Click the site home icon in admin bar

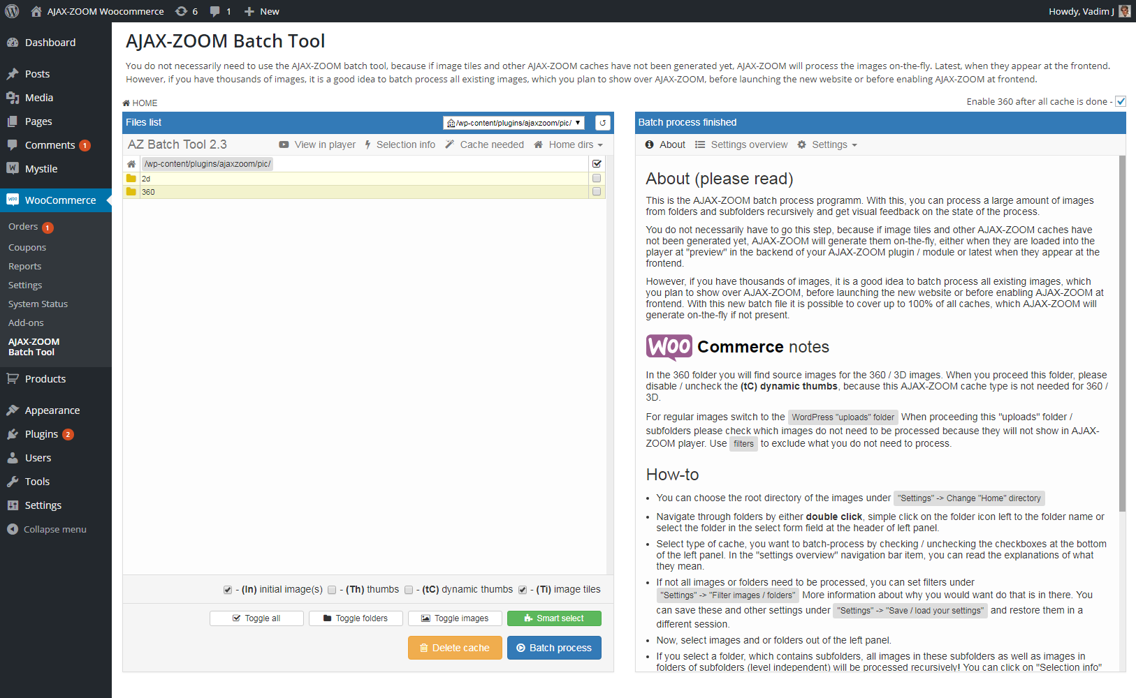(36, 11)
